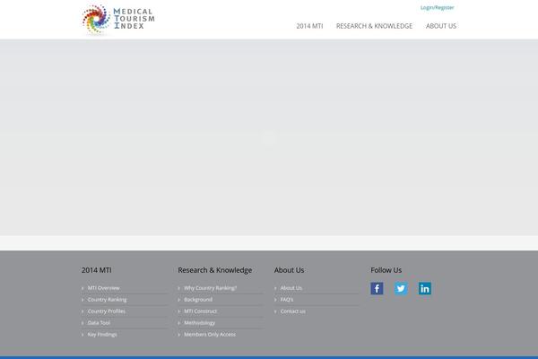
Task: Open FAQ's footer link
Action: coord(287,300)
